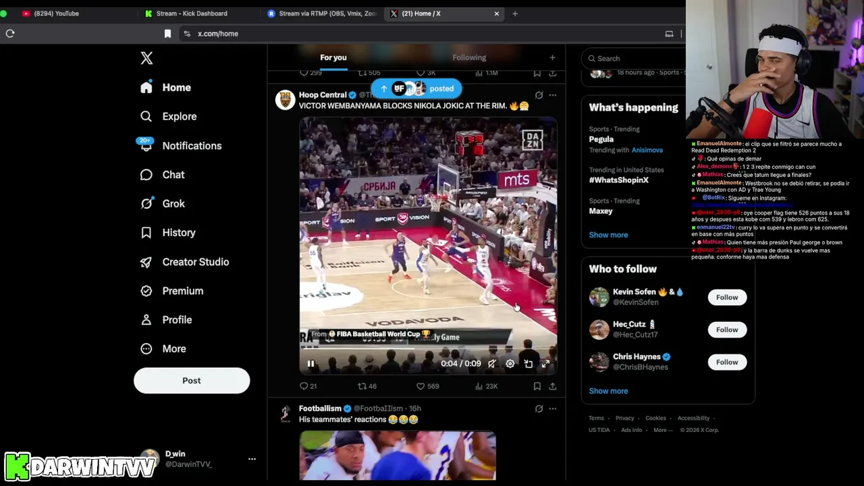Bookmark this page in the address bar
The width and height of the screenshot is (864, 486).
point(167,33)
